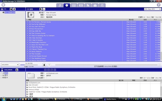Open the 256 Kbps MP3 format dropdown
The image size is (162, 101).
tap(152, 9)
